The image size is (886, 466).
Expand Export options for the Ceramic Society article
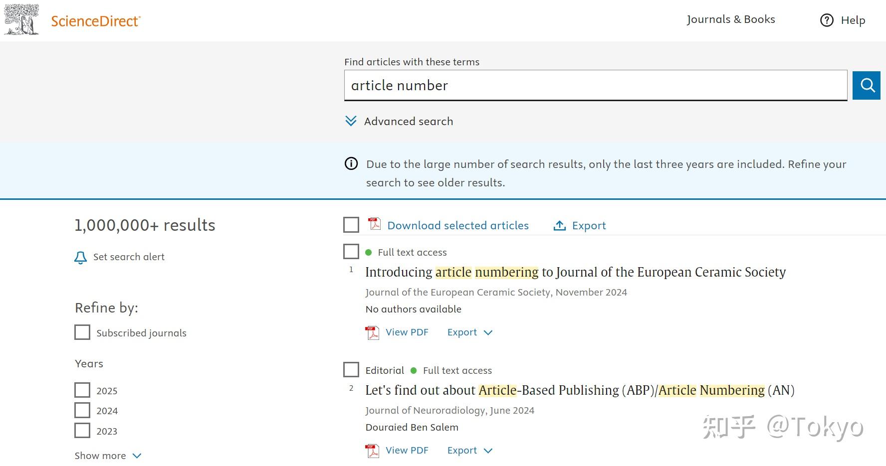(470, 332)
